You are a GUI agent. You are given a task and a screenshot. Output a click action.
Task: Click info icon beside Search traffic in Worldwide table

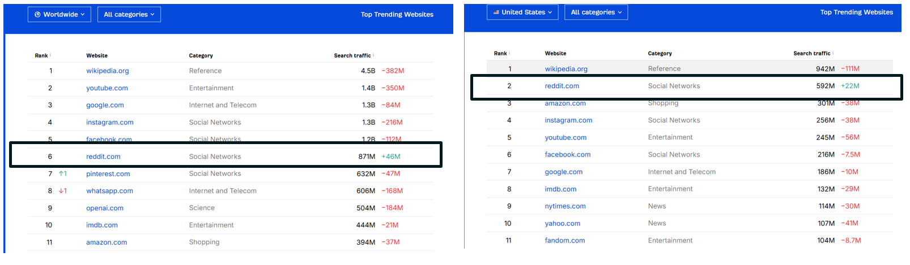(x=373, y=55)
